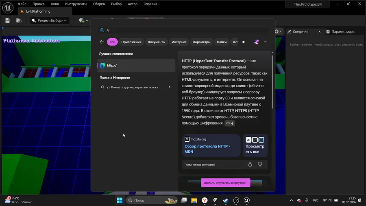This screenshot has width=366, height=206.
Task: Select the 'Все' filter chip
Action: coord(112,42)
